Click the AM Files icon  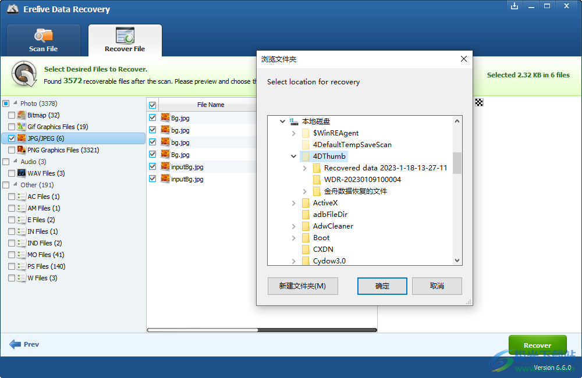(22, 208)
